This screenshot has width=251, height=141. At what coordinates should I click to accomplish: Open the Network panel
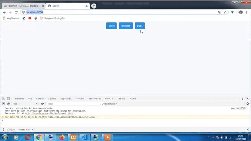click(x=80, y=99)
